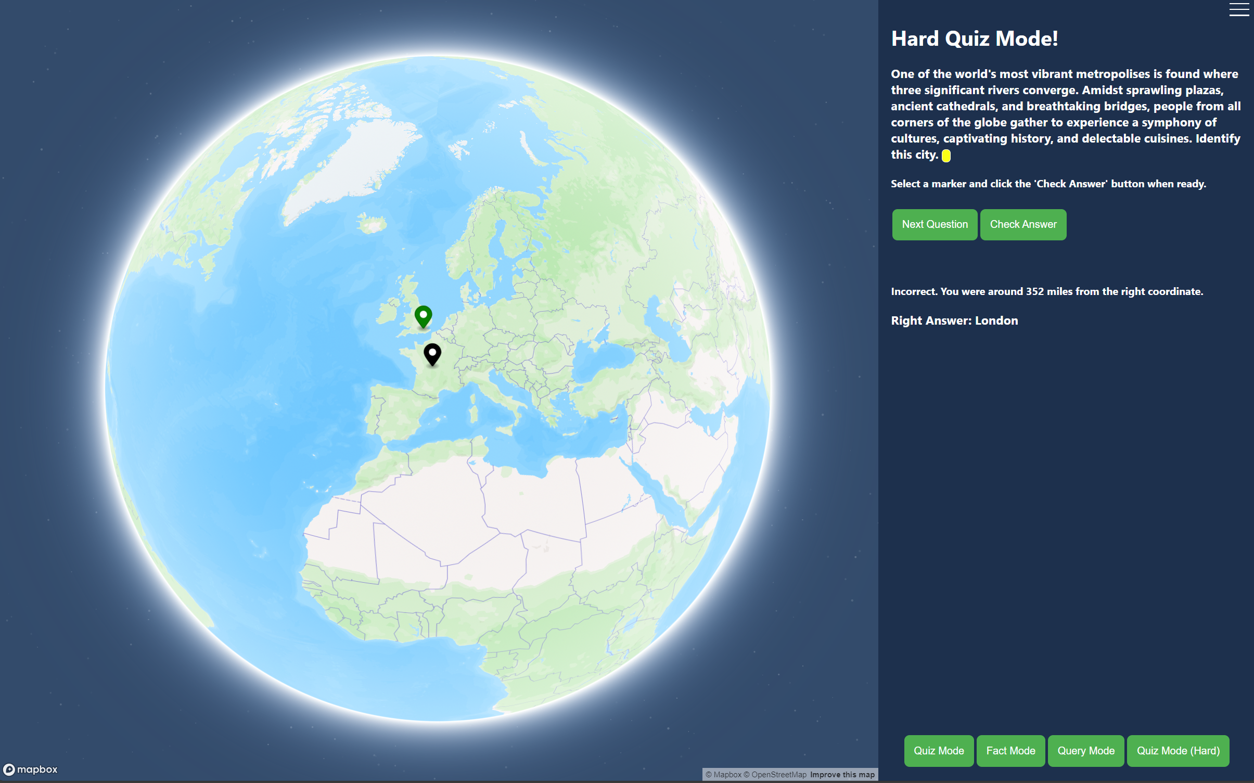Click the yellow indicator after question text
This screenshot has width=1254, height=783.
click(x=946, y=156)
